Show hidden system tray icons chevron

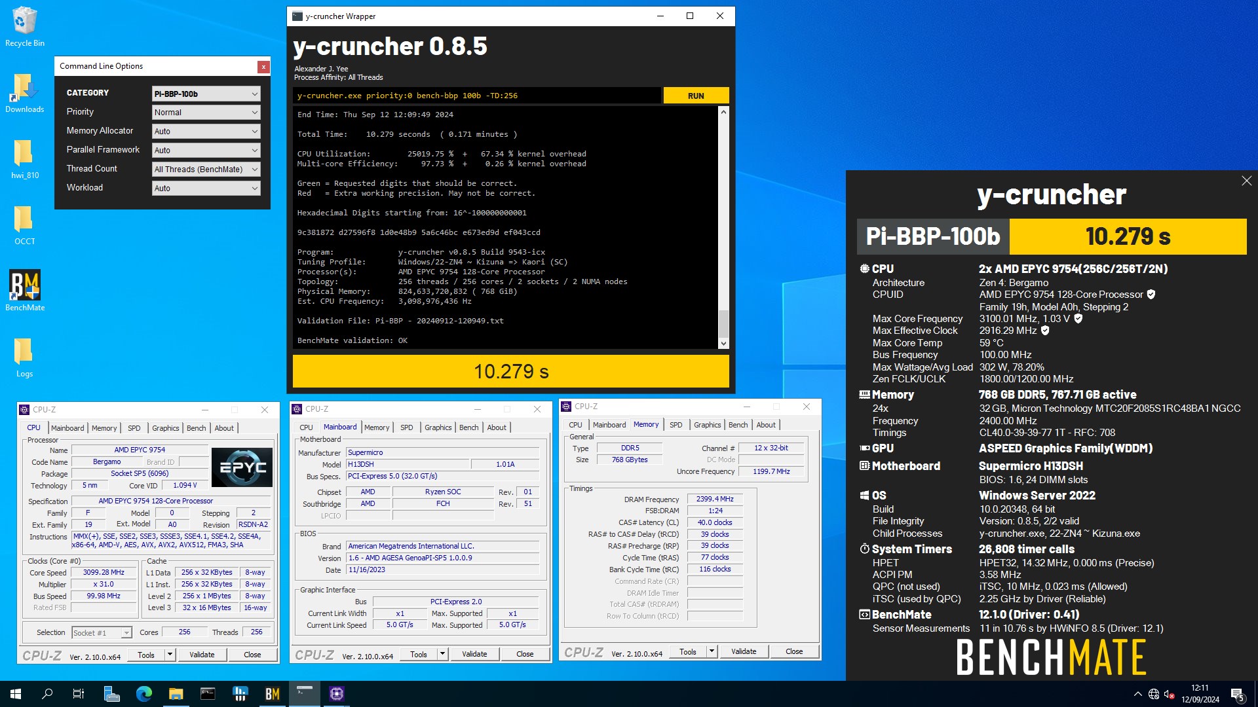click(1137, 694)
